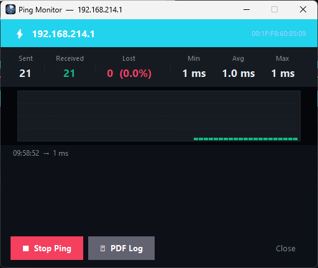The width and height of the screenshot is (318, 268).
Task: Click the stop square icon in Stop Ping
Action: [x=25, y=248]
